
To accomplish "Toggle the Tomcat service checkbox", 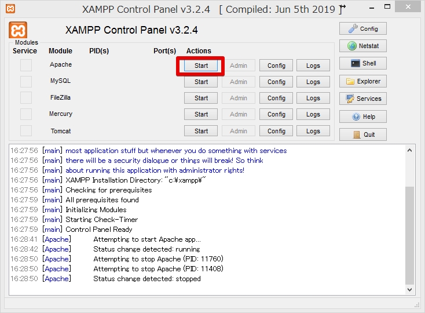I will tap(26, 131).
